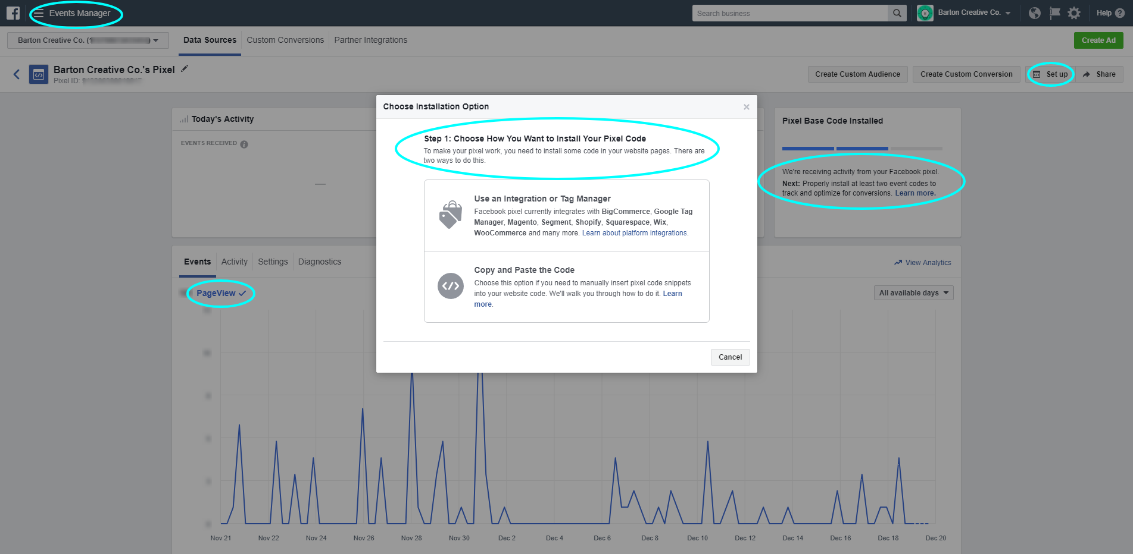Open Learn more link in pixel status panel
Screen dimensions: 1133x554
click(x=914, y=193)
